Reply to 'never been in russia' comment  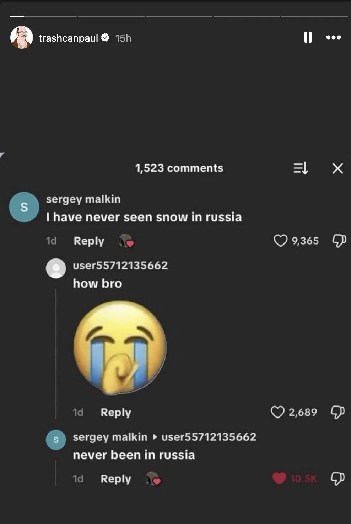click(x=116, y=479)
